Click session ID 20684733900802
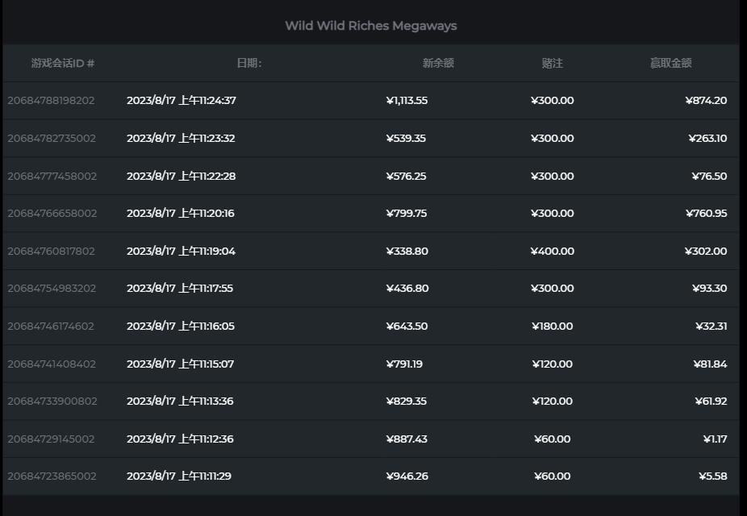Image resolution: width=747 pixels, height=516 pixels. (52, 402)
